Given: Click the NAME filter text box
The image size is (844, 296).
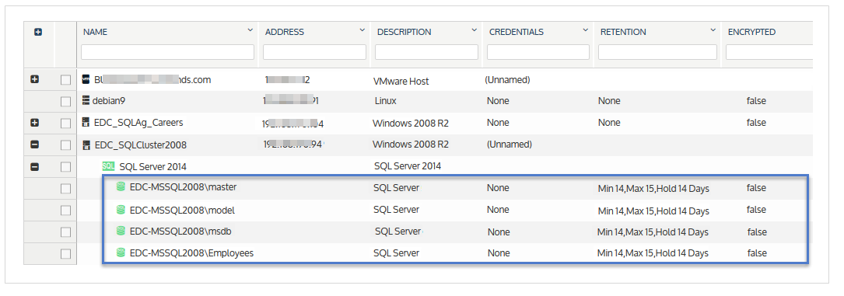Looking at the screenshot, I should [x=167, y=52].
